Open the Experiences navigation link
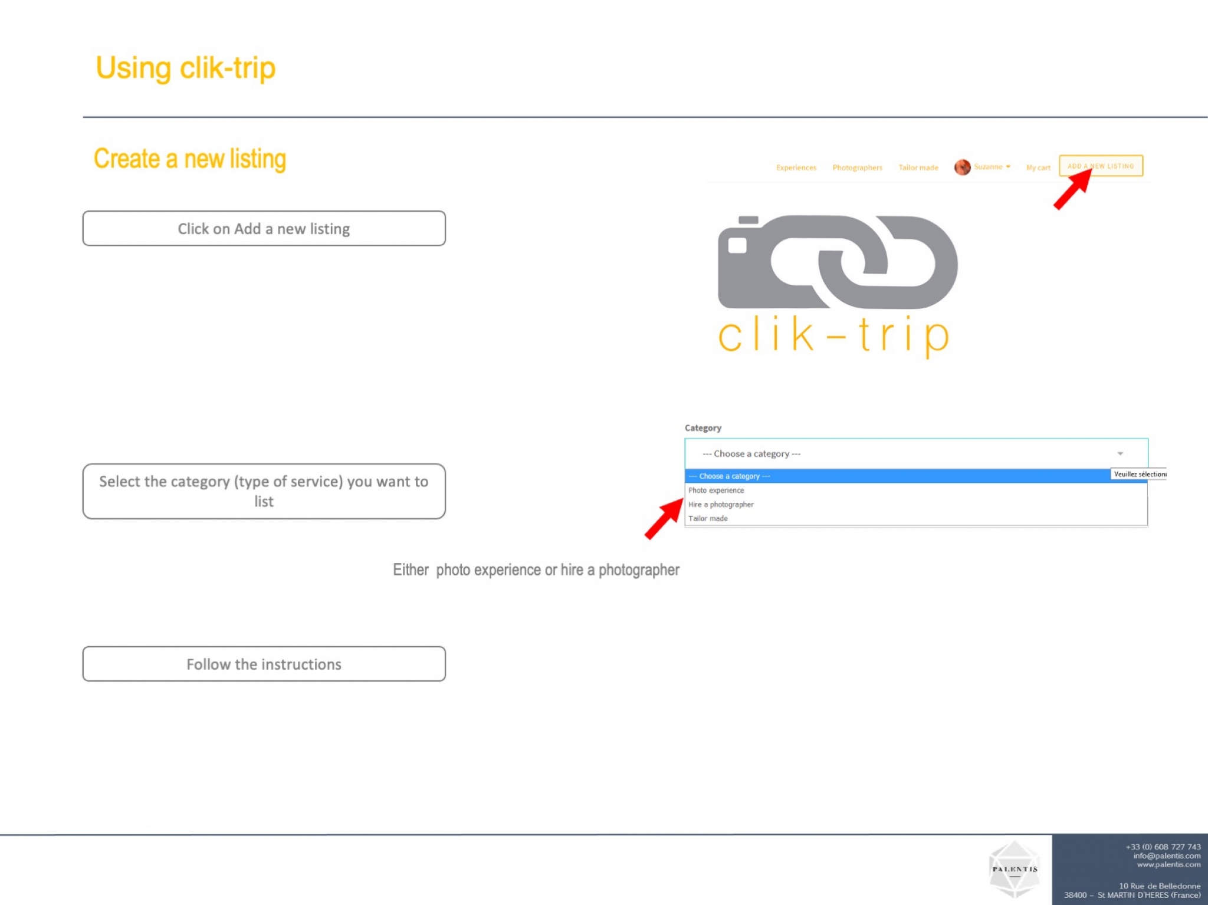The height and width of the screenshot is (905, 1208). pyautogui.click(x=796, y=168)
